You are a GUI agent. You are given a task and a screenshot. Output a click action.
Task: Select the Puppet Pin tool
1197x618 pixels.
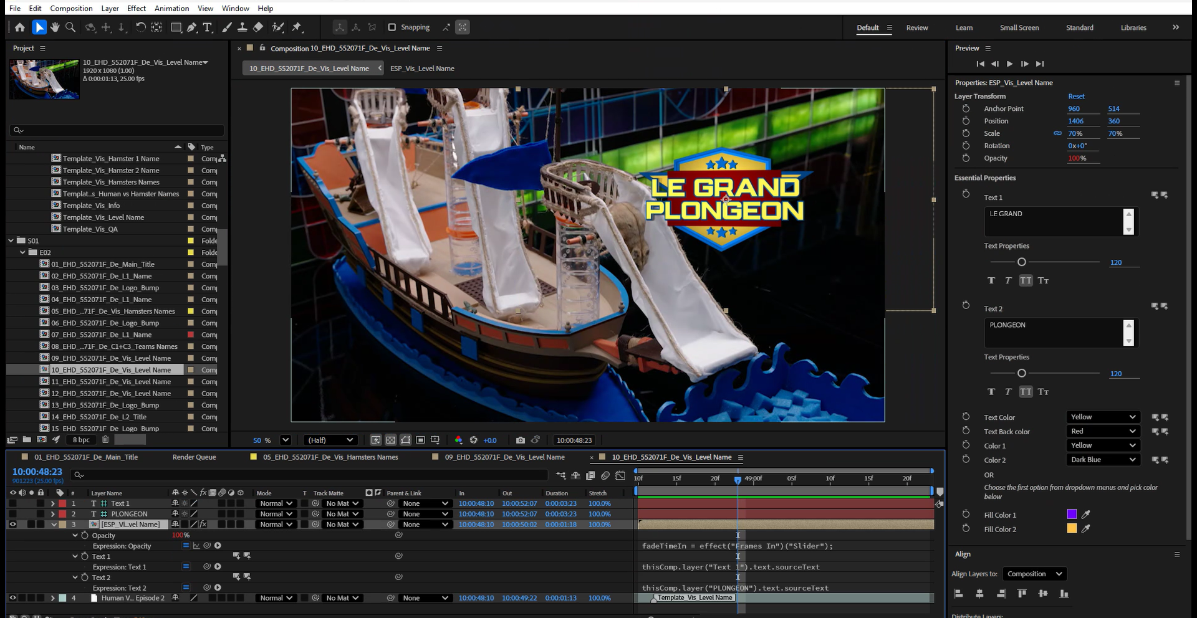[x=297, y=27]
